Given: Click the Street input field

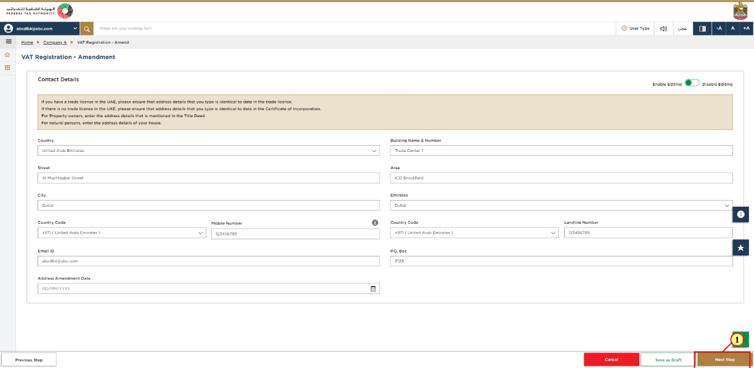Looking at the screenshot, I should pyautogui.click(x=209, y=178).
